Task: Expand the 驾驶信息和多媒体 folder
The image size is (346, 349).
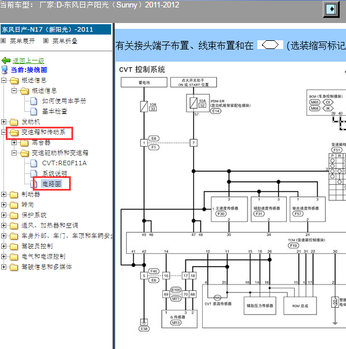Action: click(x=3, y=267)
